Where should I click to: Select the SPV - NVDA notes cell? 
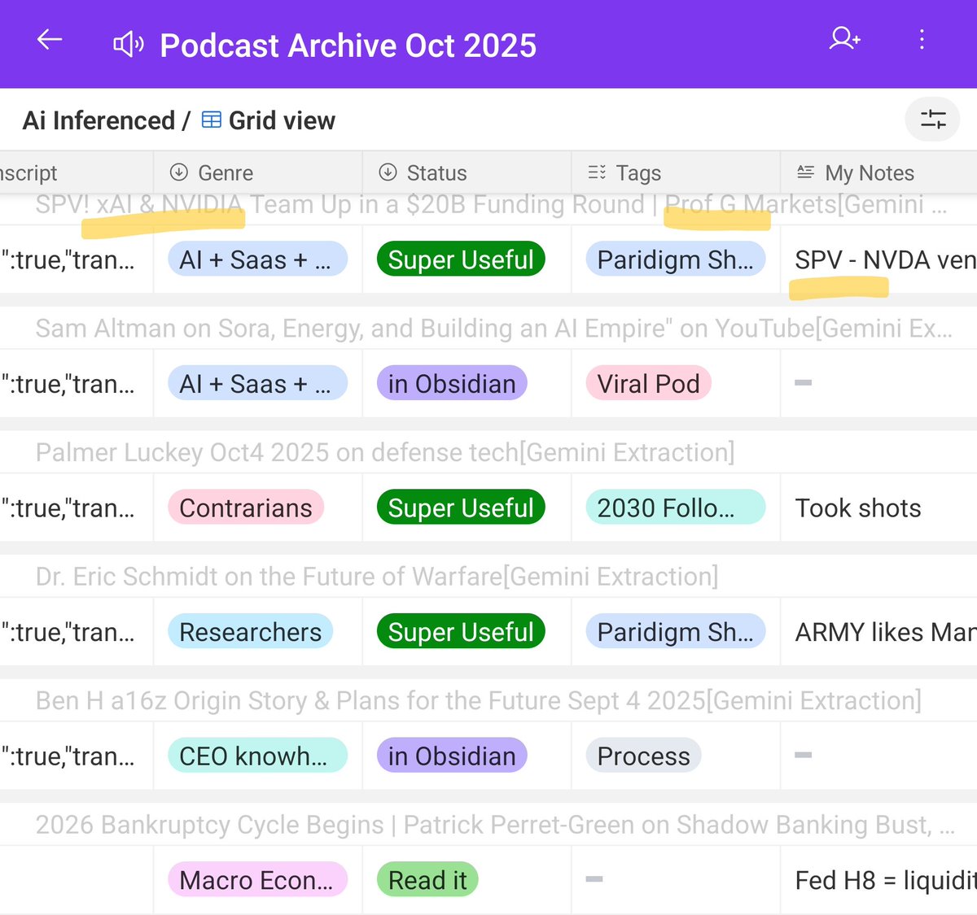(879, 259)
